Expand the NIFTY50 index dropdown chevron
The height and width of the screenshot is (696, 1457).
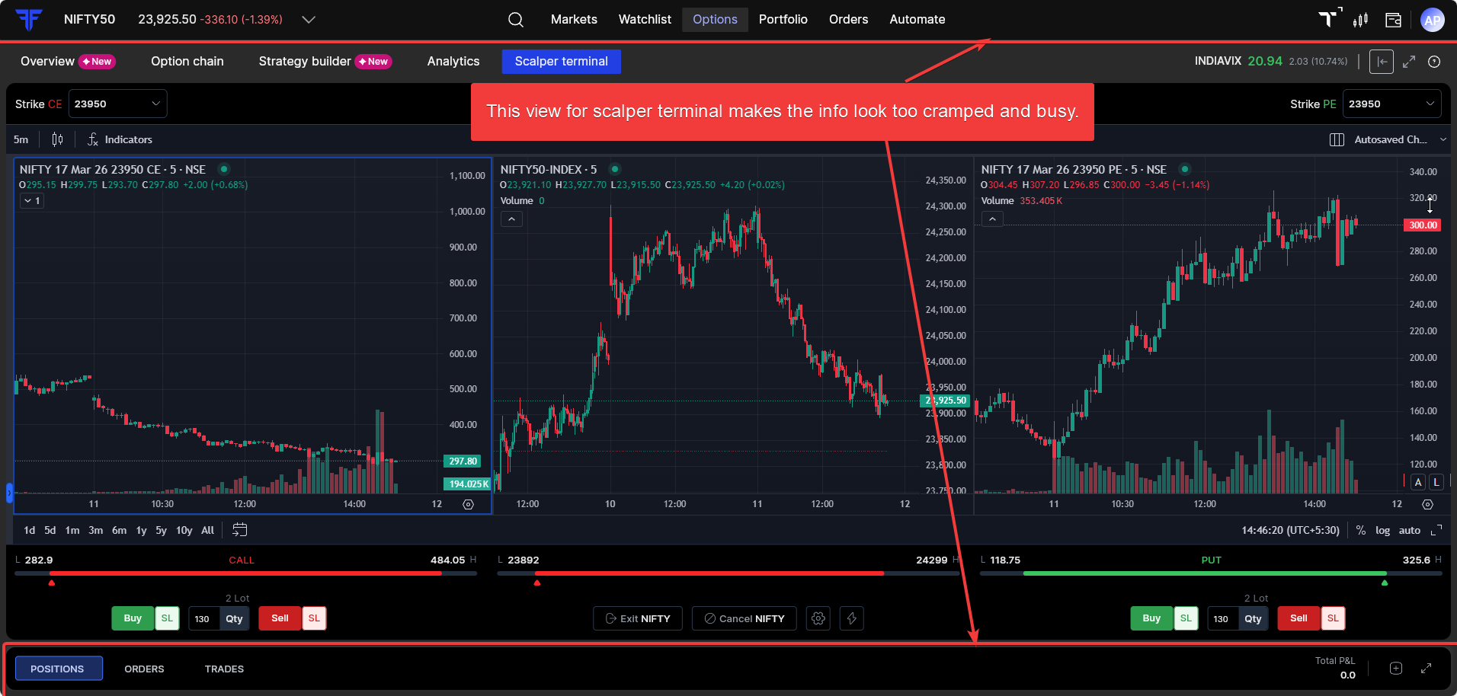[309, 20]
